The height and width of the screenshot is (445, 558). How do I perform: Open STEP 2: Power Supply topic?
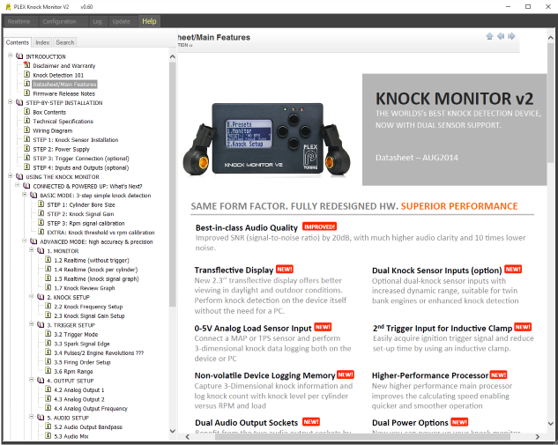point(61,149)
